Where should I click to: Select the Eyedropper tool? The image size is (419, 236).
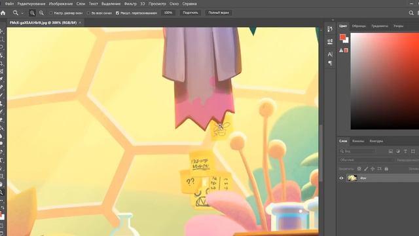point(1,79)
